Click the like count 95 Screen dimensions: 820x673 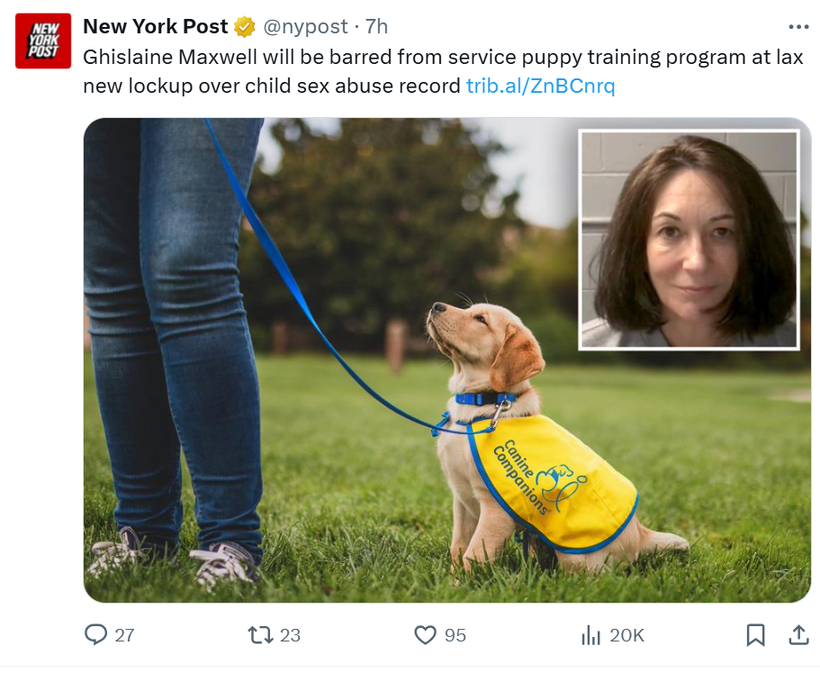[x=455, y=635]
